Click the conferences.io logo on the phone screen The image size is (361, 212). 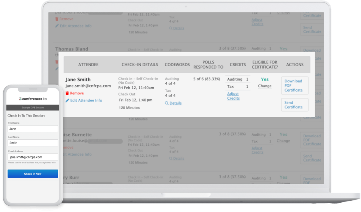[x=33, y=99]
